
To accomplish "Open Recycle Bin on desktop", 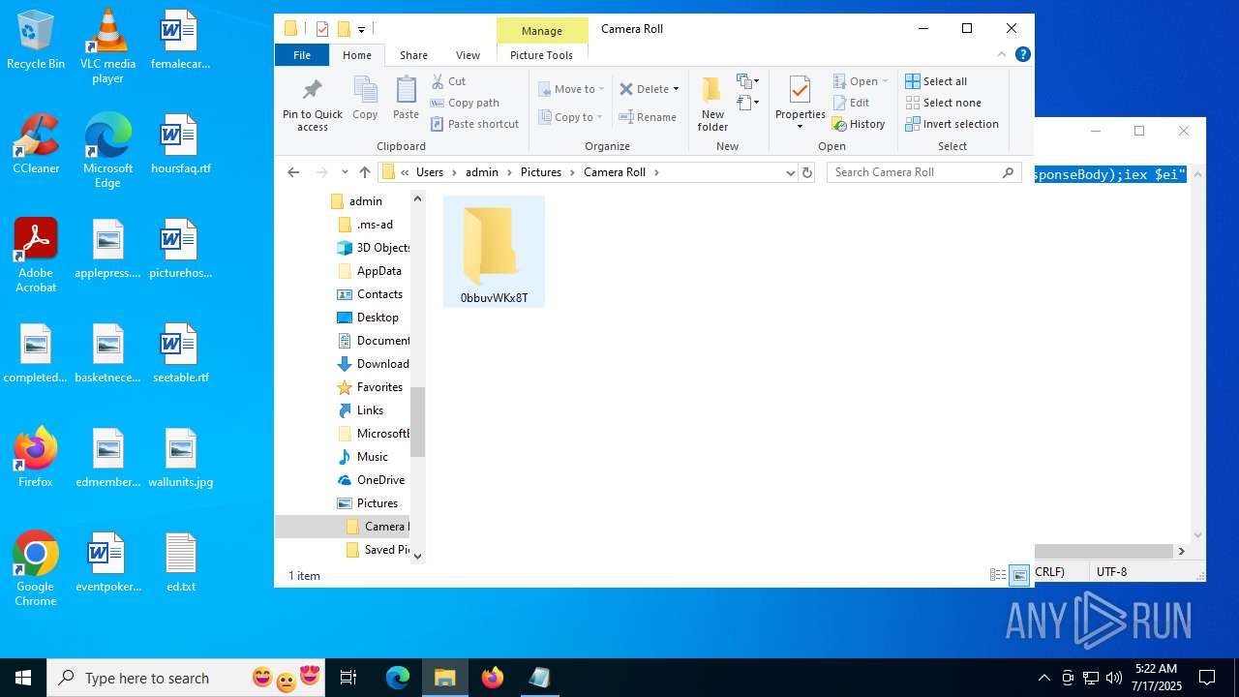I will pos(36,41).
